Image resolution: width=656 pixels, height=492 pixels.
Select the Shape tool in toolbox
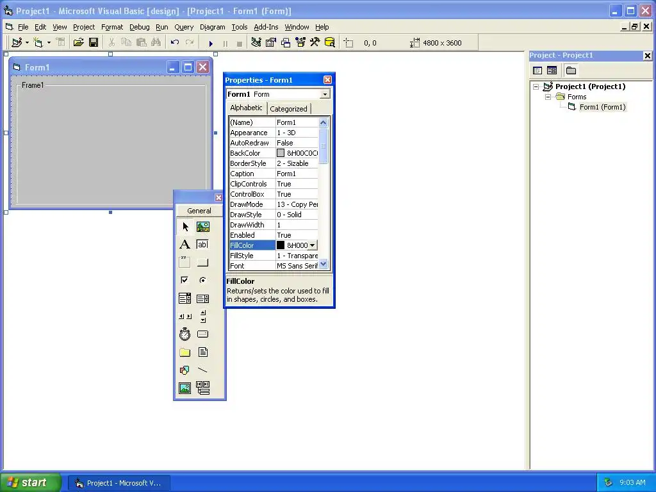click(x=185, y=370)
